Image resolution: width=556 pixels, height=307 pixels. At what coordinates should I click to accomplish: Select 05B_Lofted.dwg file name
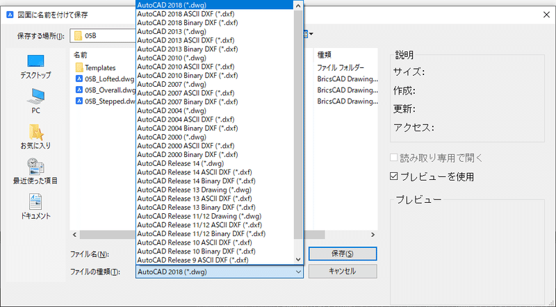tap(110, 78)
